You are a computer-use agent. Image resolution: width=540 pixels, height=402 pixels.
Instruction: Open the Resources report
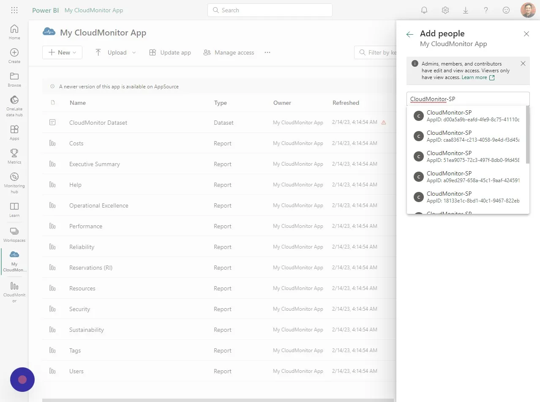(x=82, y=288)
